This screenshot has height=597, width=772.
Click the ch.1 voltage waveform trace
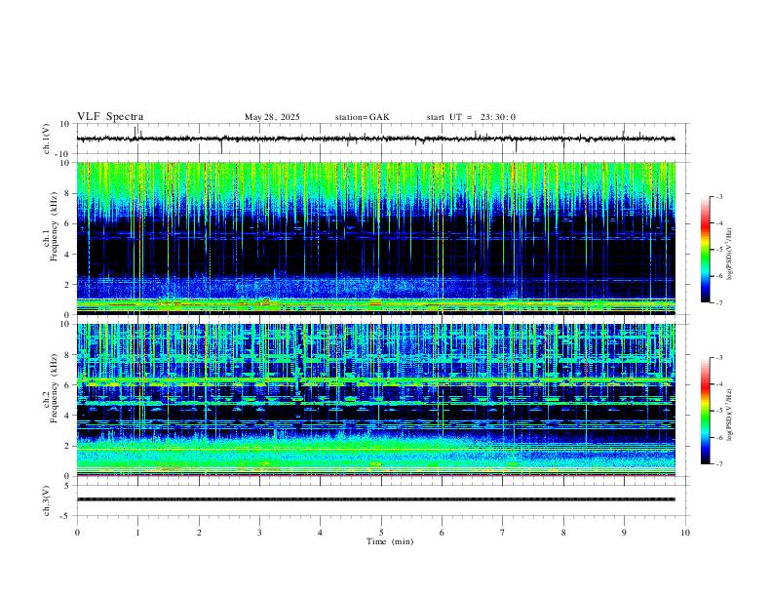coord(375,139)
